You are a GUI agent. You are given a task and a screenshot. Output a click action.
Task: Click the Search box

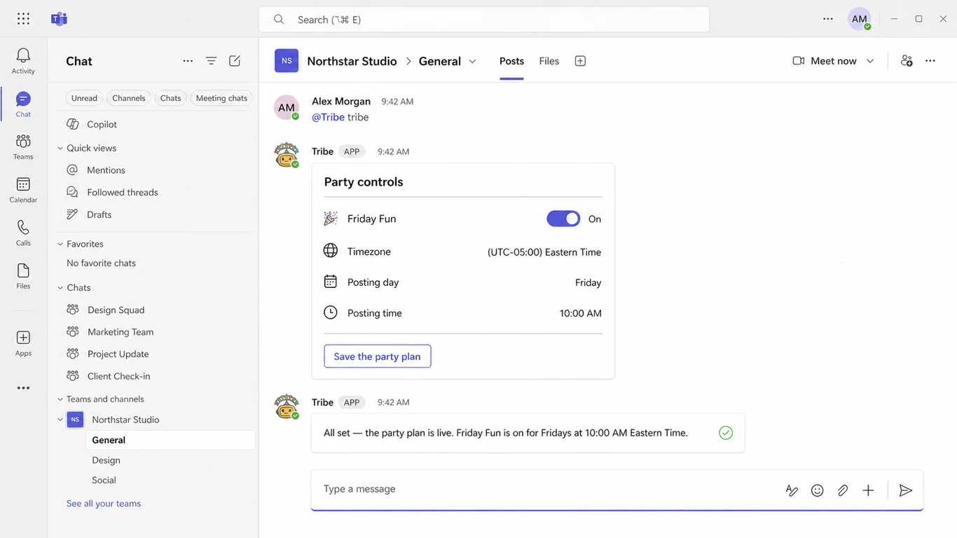(x=484, y=20)
